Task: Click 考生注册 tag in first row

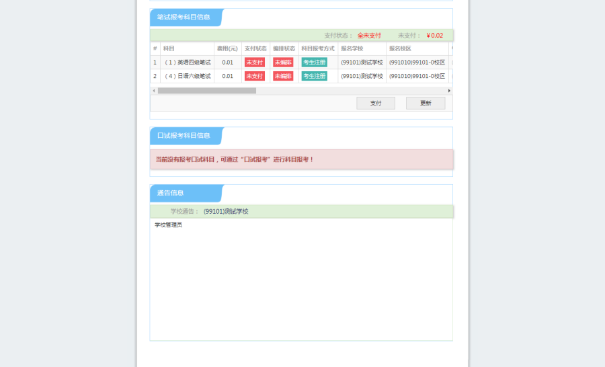Action: coord(315,63)
